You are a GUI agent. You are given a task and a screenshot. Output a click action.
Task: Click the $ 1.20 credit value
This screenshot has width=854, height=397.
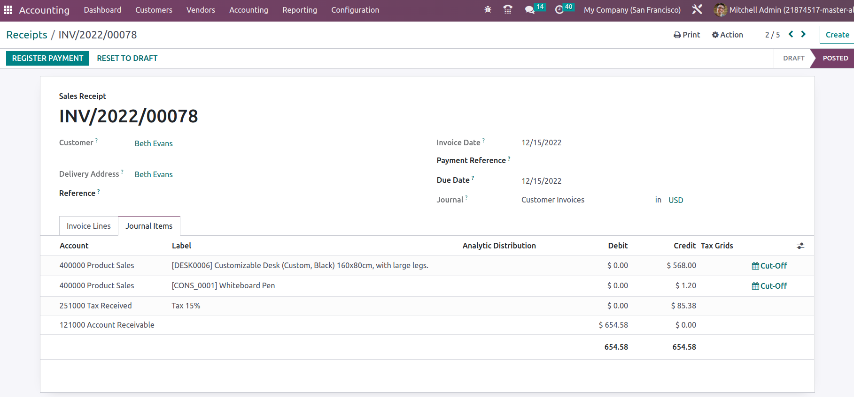point(685,285)
